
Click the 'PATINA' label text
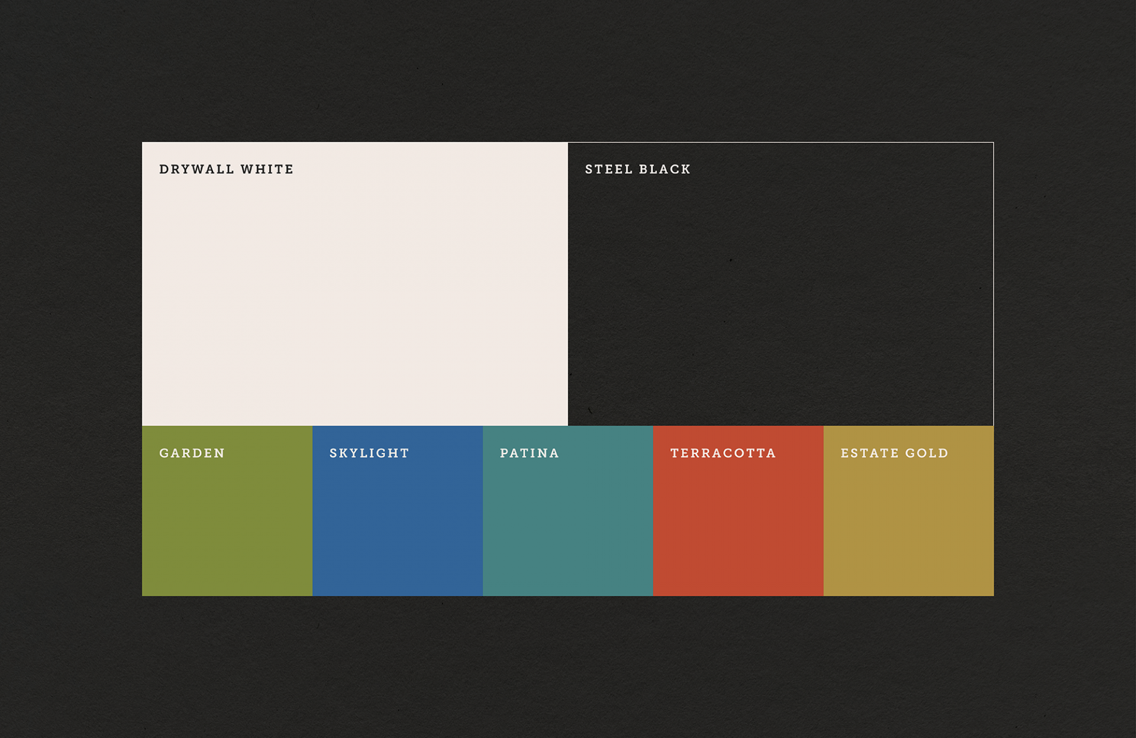pos(530,453)
